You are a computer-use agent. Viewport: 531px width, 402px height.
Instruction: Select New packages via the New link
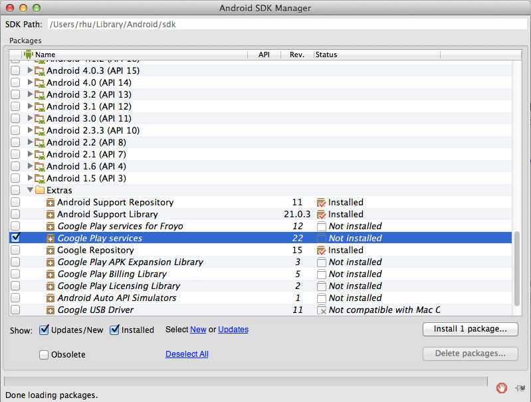(198, 329)
